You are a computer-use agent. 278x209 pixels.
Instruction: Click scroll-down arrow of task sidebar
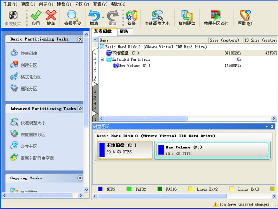pyautogui.click(x=86, y=190)
